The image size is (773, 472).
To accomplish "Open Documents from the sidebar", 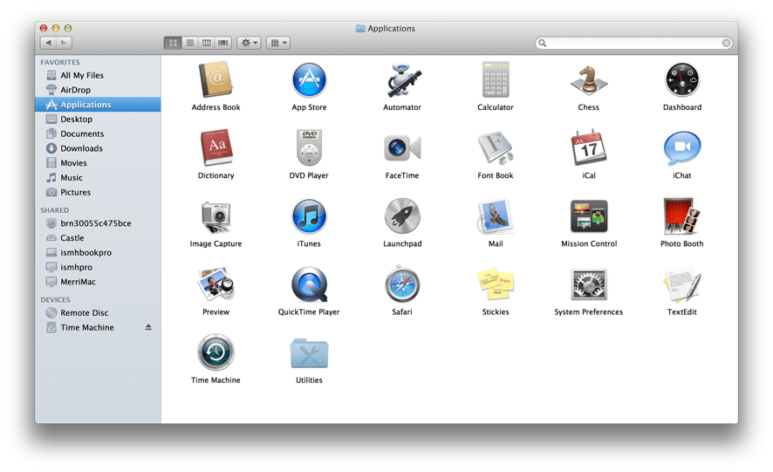I will point(98,133).
